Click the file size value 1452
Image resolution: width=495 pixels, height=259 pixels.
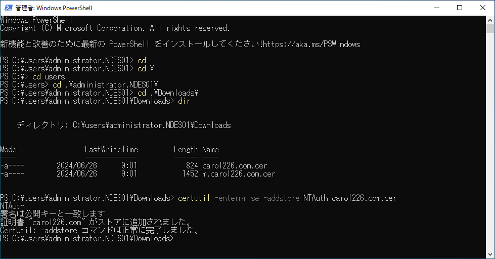(x=190, y=174)
